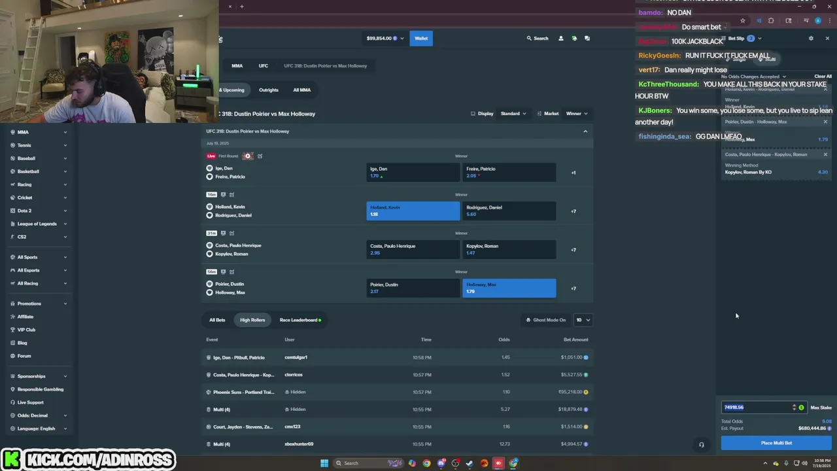The height and width of the screenshot is (471, 837).
Task: Remove Poirier - Holloway selection from bet slip
Action: [x=825, y=122]
